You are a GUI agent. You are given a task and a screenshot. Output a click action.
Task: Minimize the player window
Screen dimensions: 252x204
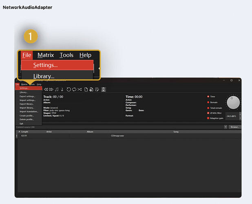[224, 80]
